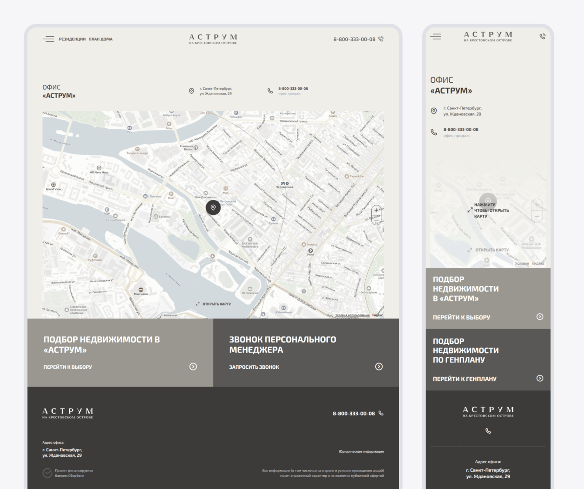This screenshot has width=584, height=489.
Task: Click arrow icon in mobile «Перейти к выбору» card
Action: (540, 317)
